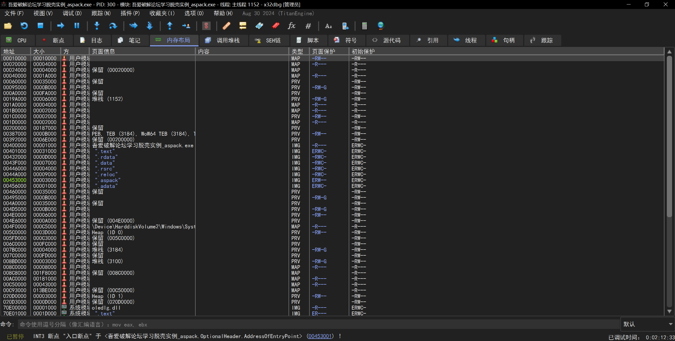Image resolution: width=675 pixels, height=341 pixels.
Task: Open the 调试(D) debug menu
Action: pos(72,13)
